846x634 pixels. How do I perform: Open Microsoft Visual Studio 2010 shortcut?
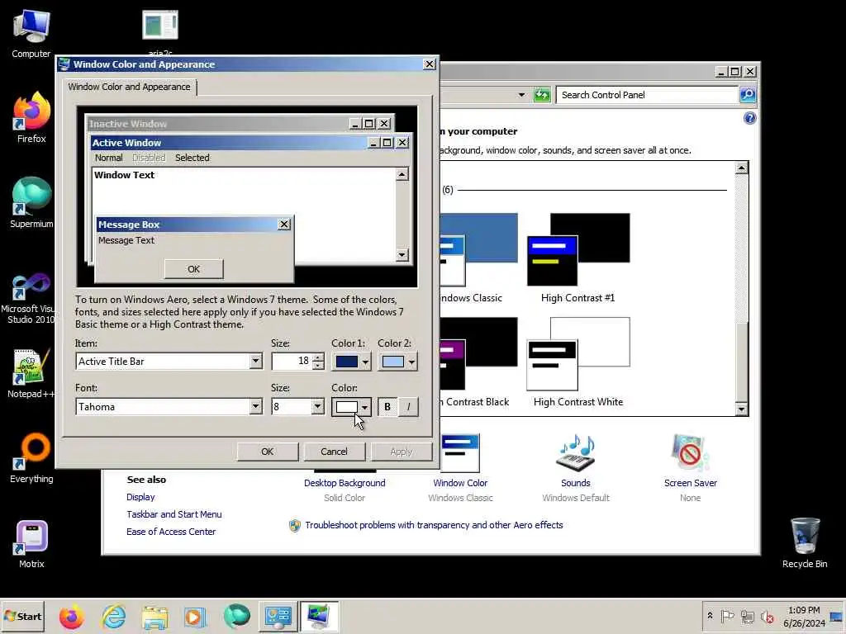(28, 298)
